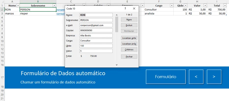Click the previous record arrow button

196,77
